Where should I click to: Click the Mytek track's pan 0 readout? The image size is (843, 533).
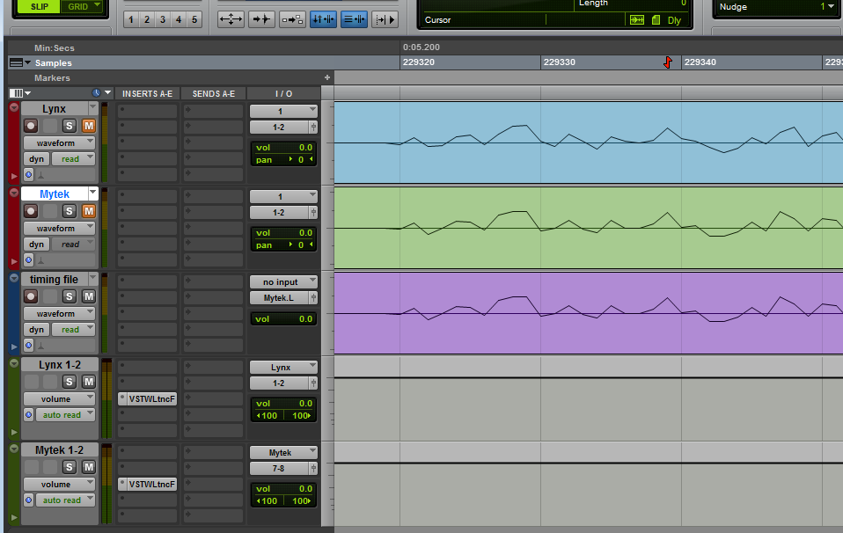point(283,245)
